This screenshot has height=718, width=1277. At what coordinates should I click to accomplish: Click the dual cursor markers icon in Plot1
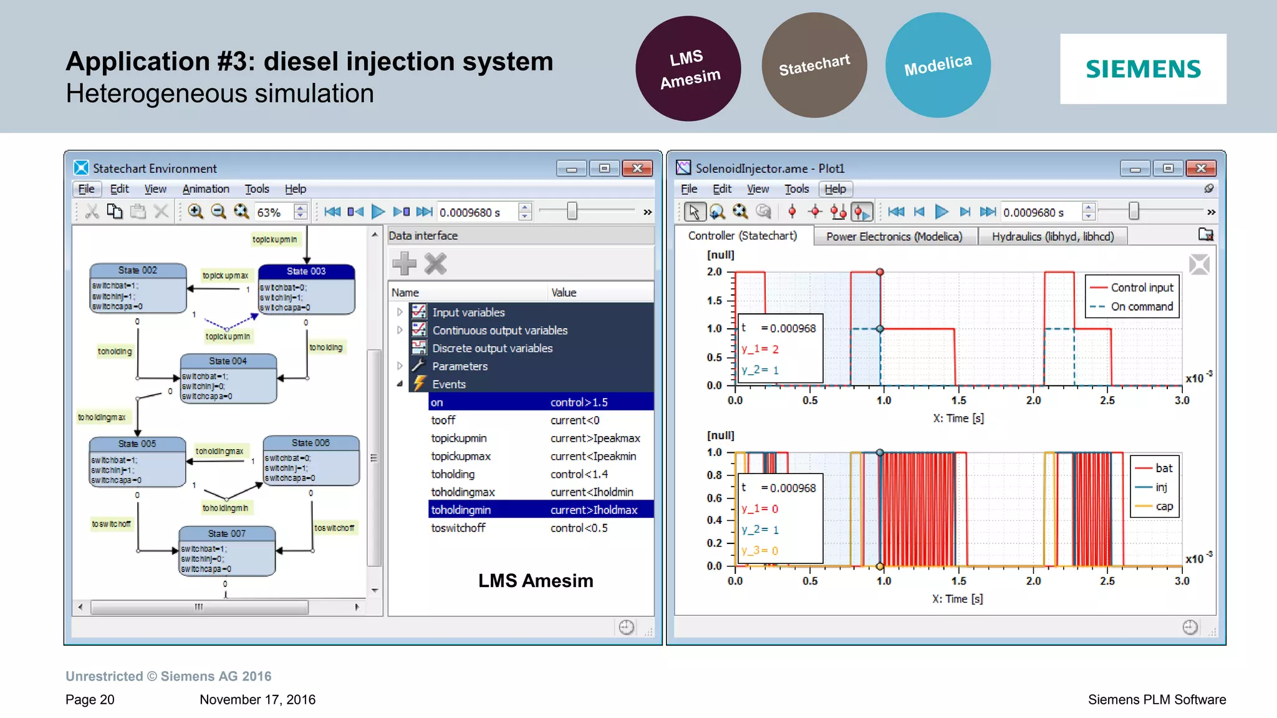838,212
